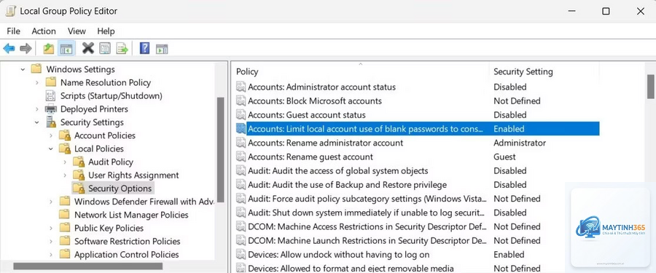Click policy icon beside Backup and Restore privilege
The image size is (656, 273).
tap(241, 184)
